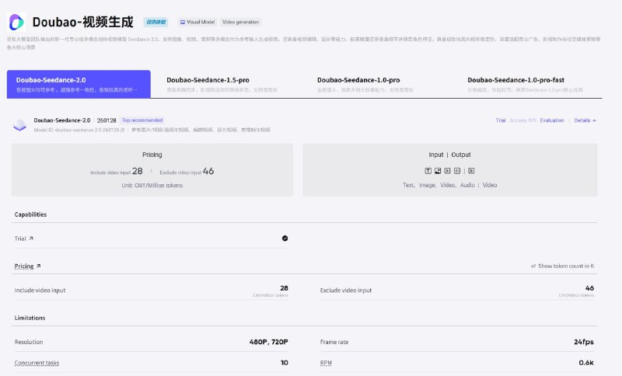Click the 0.6k RPM value
Image resolution: width=622 pixels, height=376 pixels.
(x=586, y=363)
